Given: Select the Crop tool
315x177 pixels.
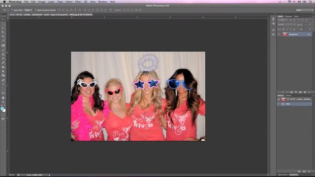Looking at the screenshot, I should click(3, 37).
